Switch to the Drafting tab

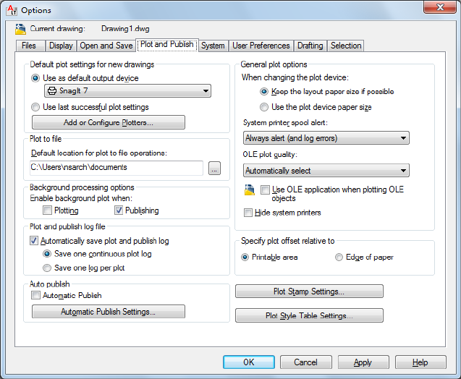tap(310, 46)
